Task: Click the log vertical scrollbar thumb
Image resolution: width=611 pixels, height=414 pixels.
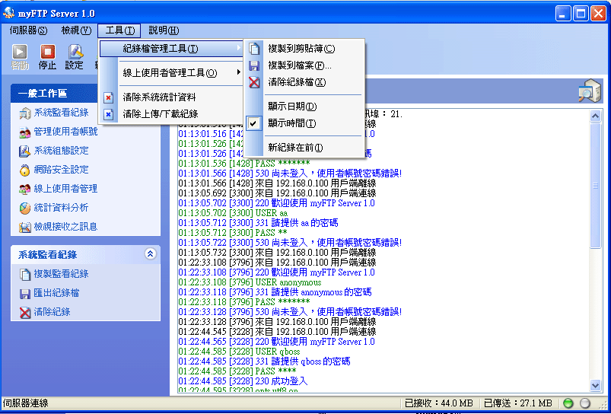Action: [596, 186]
